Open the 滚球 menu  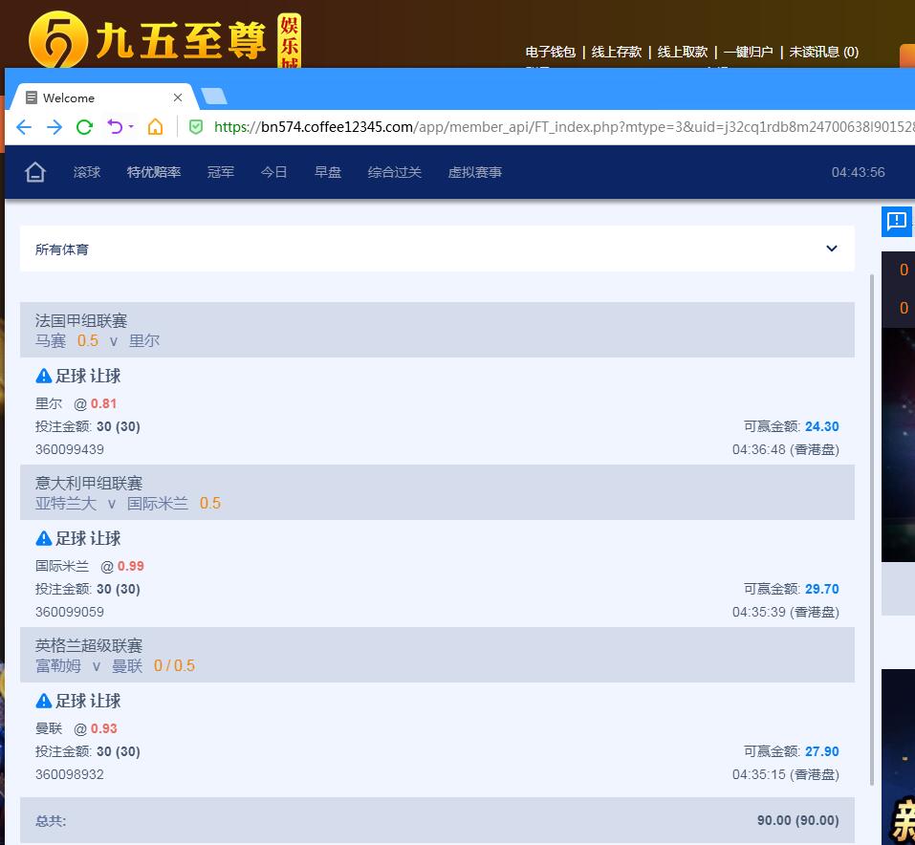(x=87, y=172)
